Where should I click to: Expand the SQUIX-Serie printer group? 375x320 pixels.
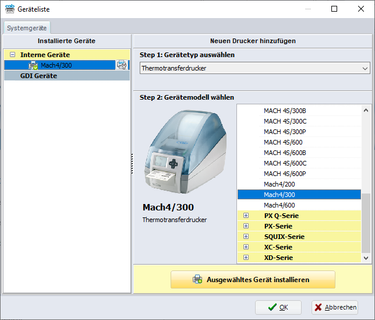(246, 237)
